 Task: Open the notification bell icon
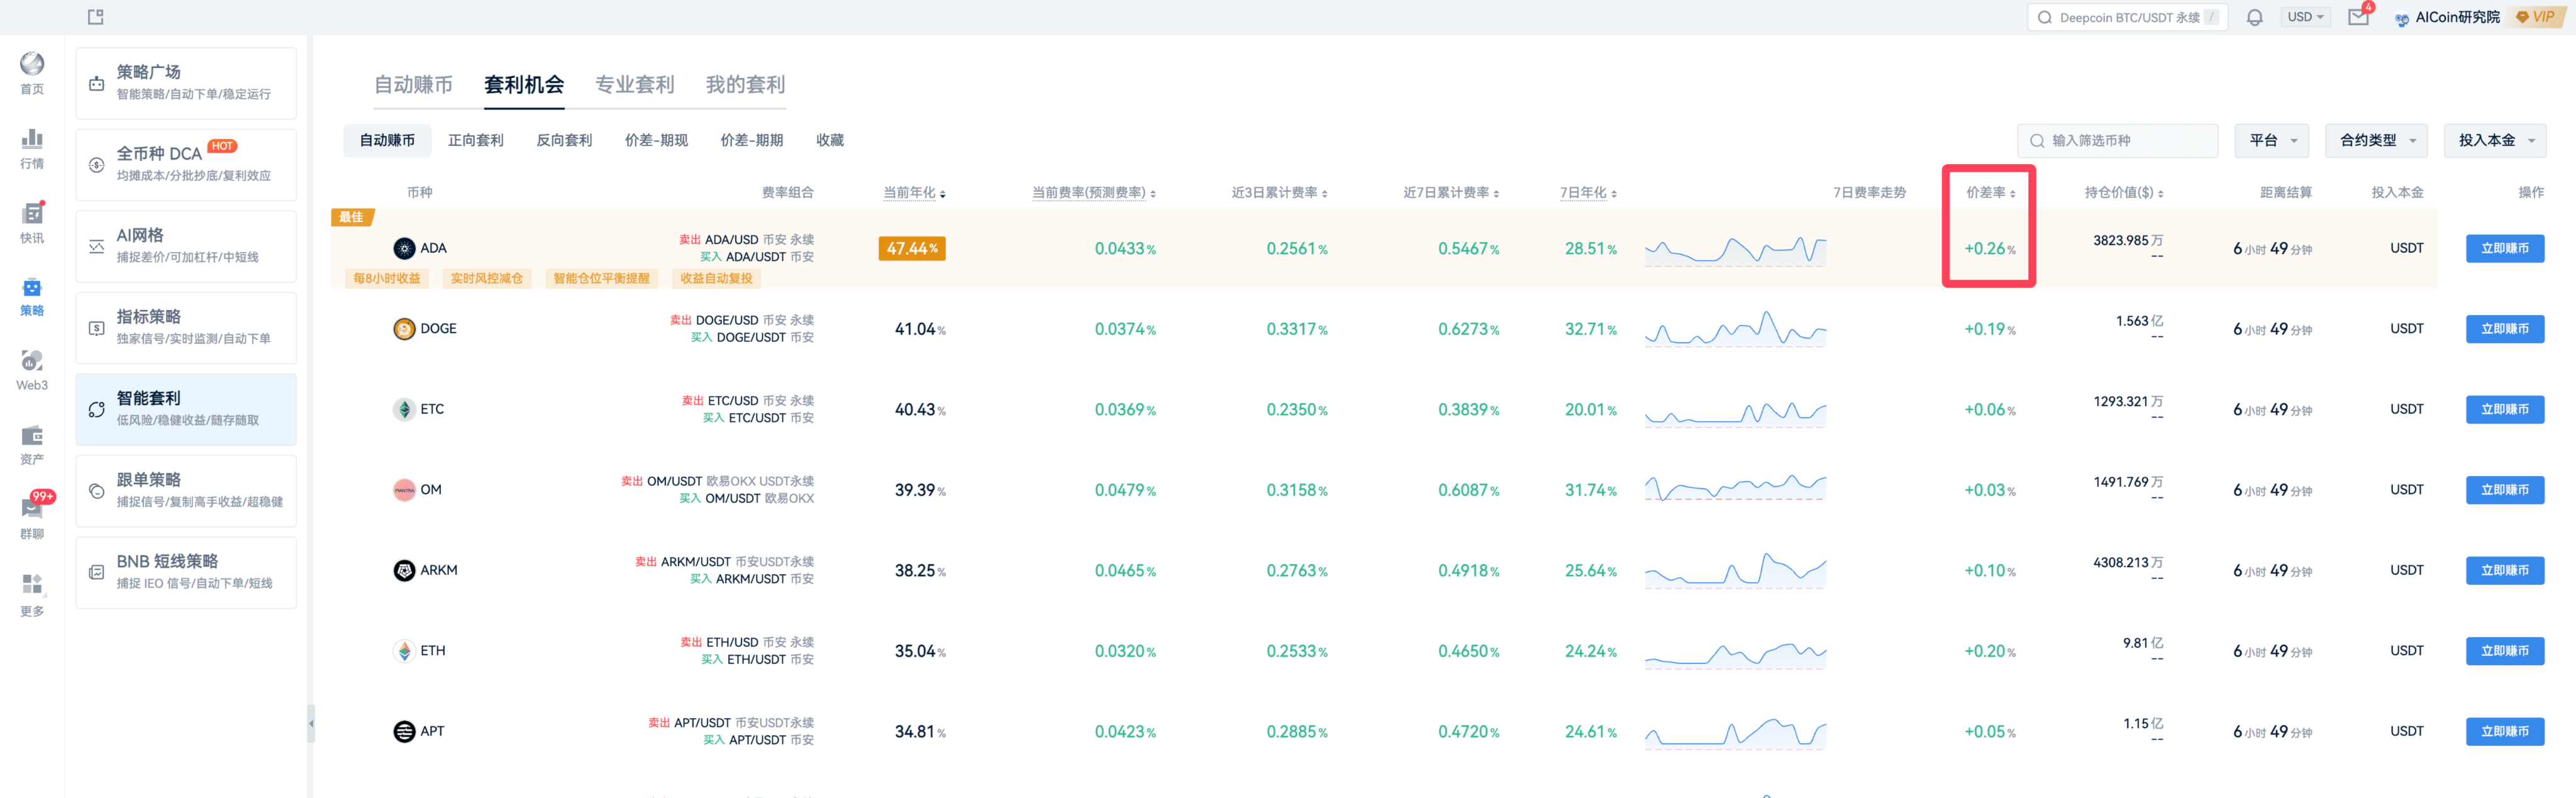click(2254, 17)
